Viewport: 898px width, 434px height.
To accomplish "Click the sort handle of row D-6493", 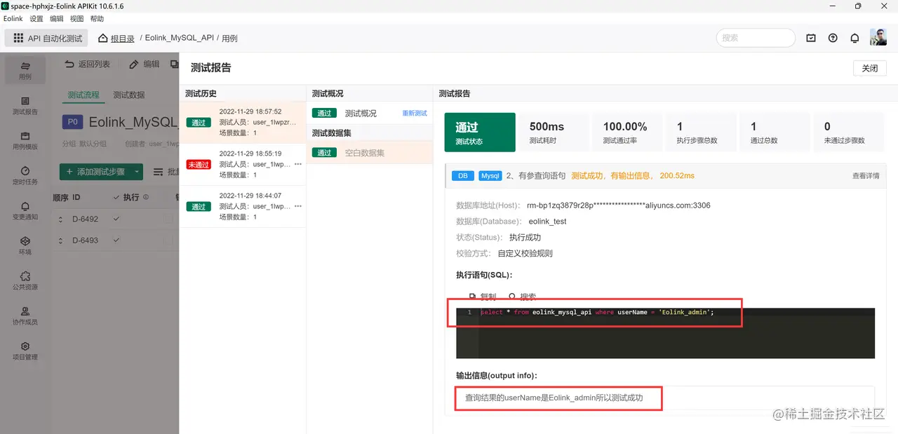I will (60, 240).
